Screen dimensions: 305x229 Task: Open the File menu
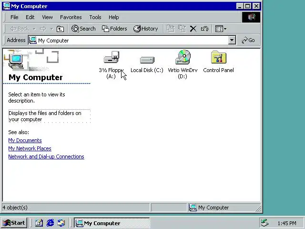pyautogui.click(x=14, y=17)
